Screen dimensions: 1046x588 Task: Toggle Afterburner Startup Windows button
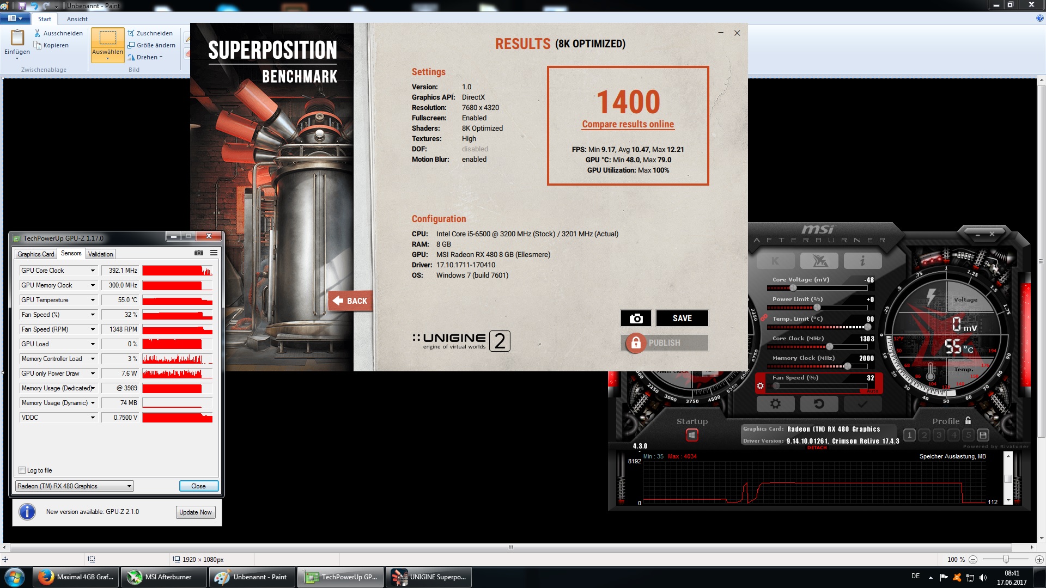click(692, 435)
